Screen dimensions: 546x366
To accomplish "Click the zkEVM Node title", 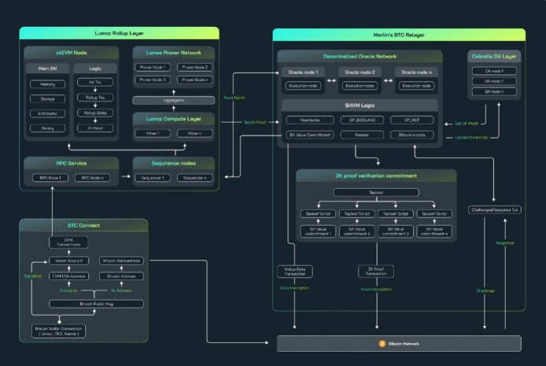I will [x=72, y=53].
